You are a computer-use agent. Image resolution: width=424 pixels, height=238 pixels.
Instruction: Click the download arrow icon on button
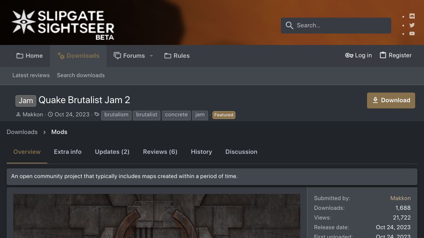pyautogui.click(x=375, y=100)
